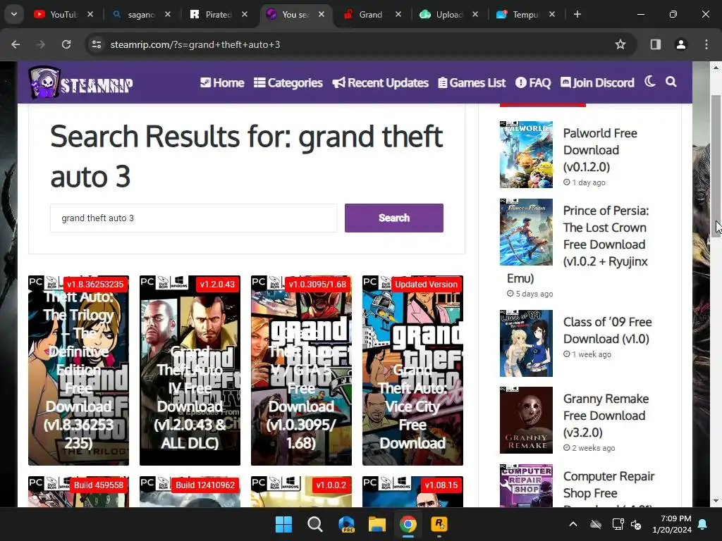Open Prince of Persia Lost Crown link

tap(606, 236)
